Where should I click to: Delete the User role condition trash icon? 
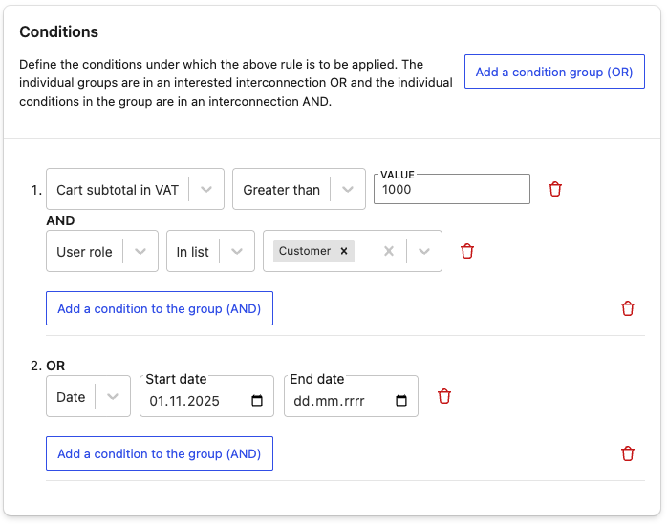[467, 251]
